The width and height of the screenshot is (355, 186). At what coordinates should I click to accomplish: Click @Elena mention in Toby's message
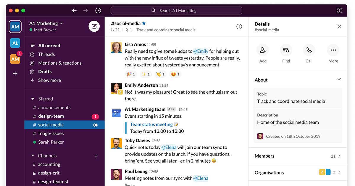[169, 147]
